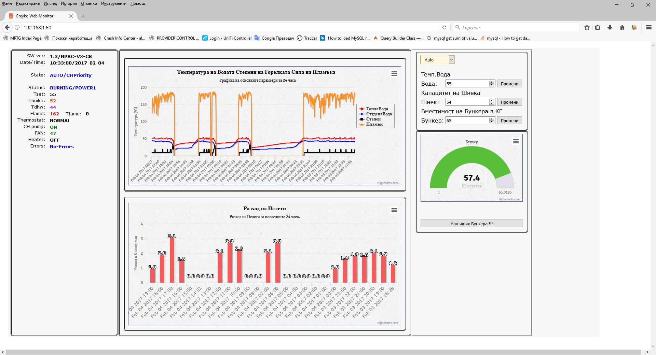Open the pellet consumption chart menu icon
The height and width of the screenshot is (355, 656).
394,210
